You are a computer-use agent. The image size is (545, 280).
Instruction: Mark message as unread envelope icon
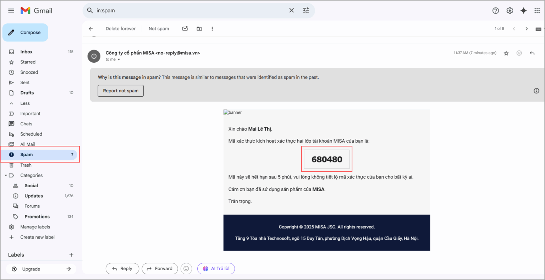pos(185,29)
